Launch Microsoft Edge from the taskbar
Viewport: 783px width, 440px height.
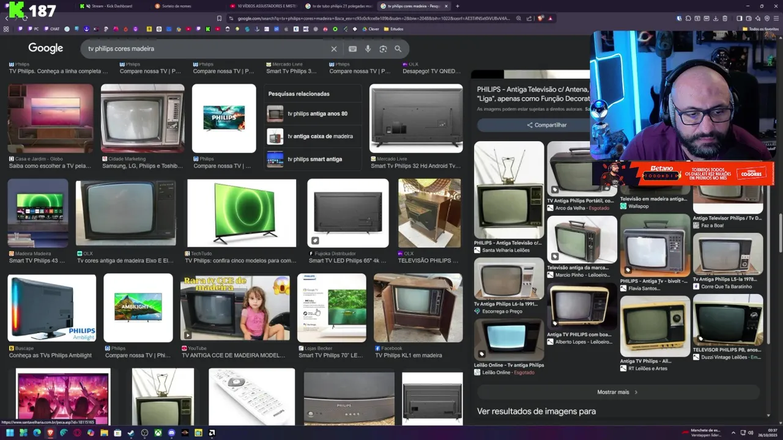coord(37,433)
